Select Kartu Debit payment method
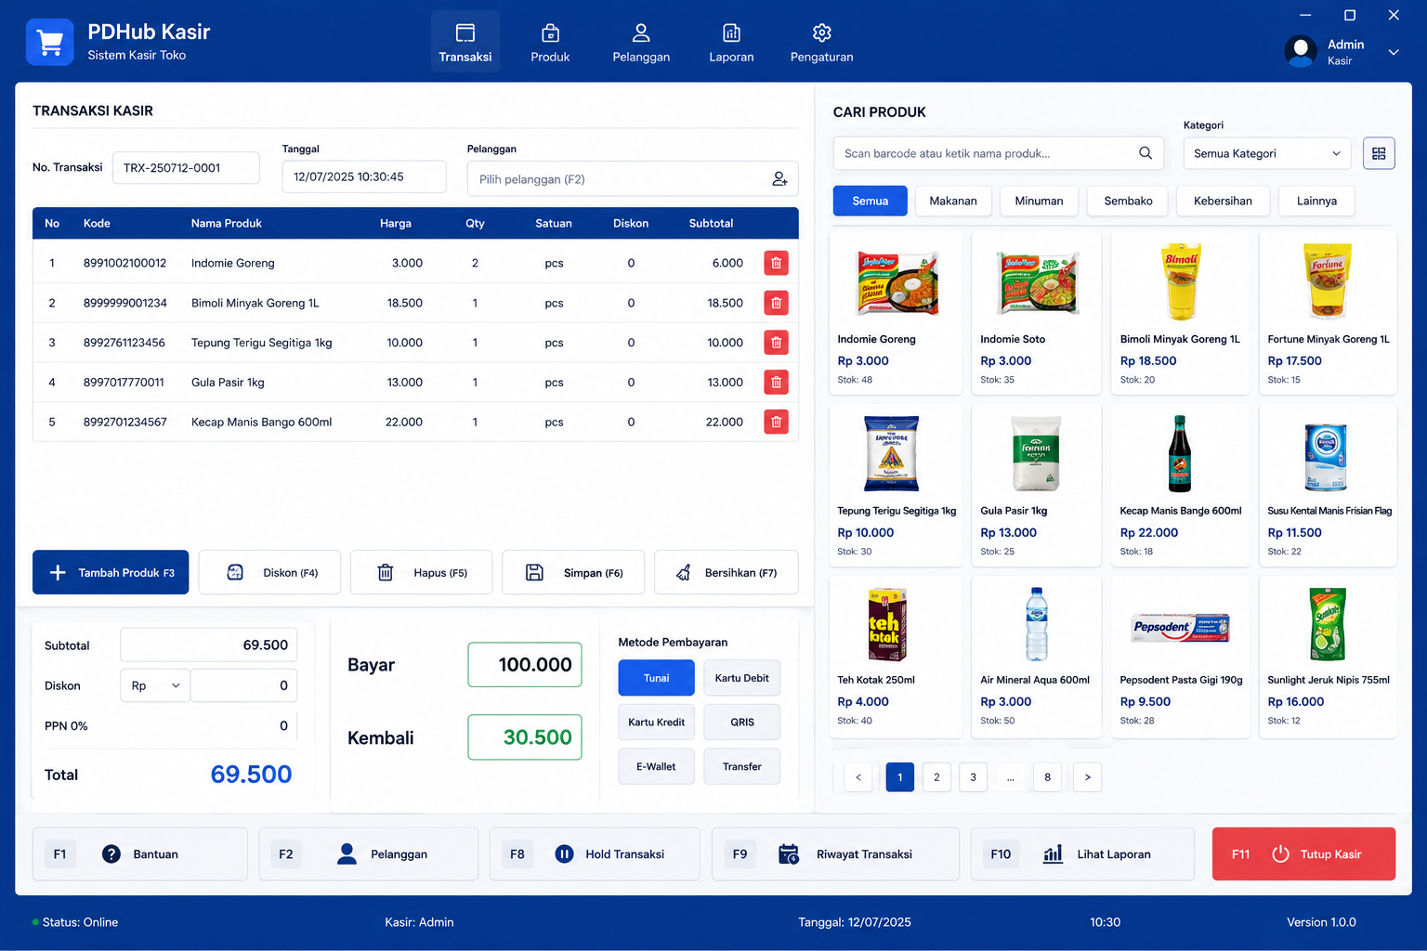Image resolution: width=1427 pixels, height=951 pixels. pos(741,678)
